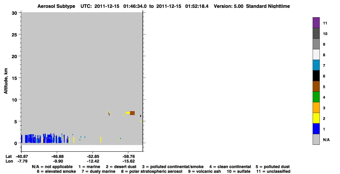This screenshot has width=340, height=174.
Task: Click the gray swatch labeled 9
Action: coord(316,44)
